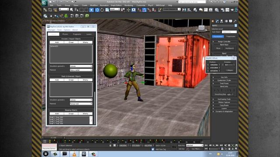Switch to the Hierarchy command panel
Image resolution: width=280 pixels, height=157 pixels.
(222, 21)
